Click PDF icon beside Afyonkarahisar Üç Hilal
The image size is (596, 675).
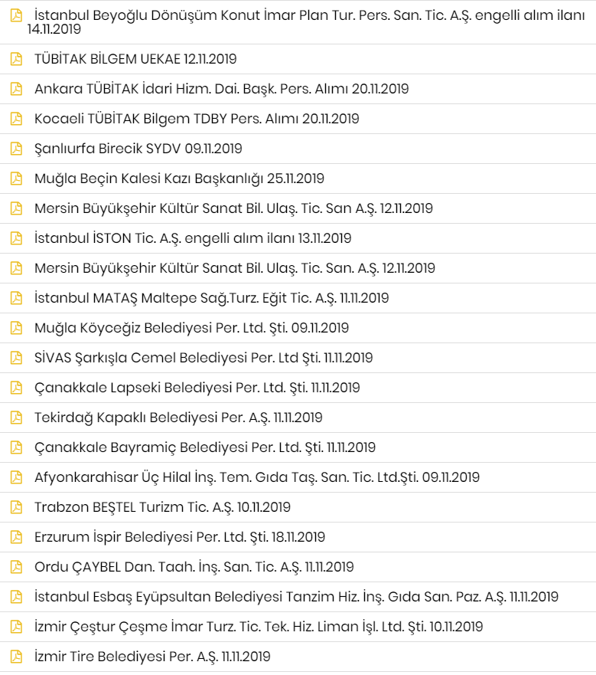[16, 477]
